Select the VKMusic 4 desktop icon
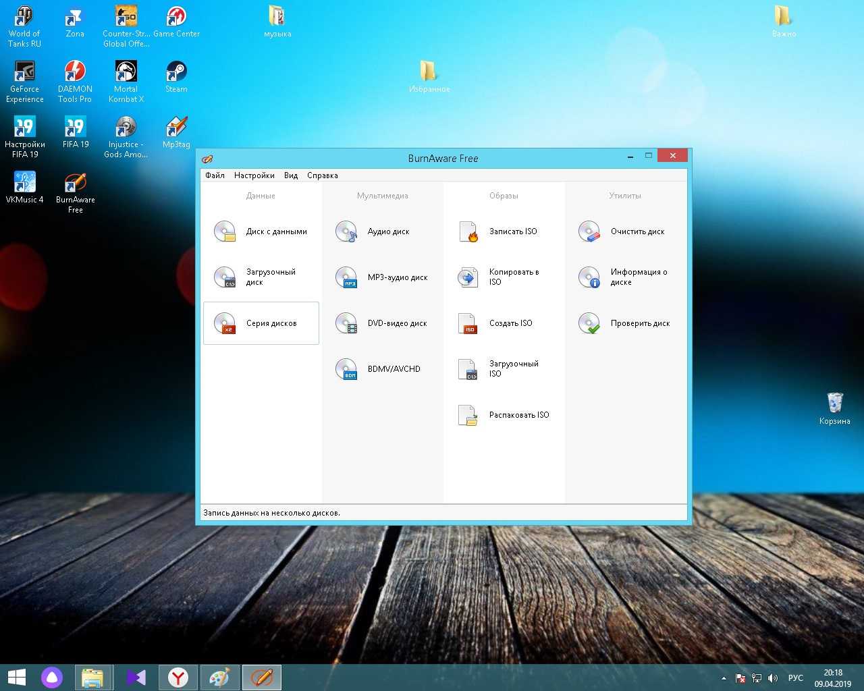Image resolution: width=864 pixels, height=691 pixels. coord(24,188)
